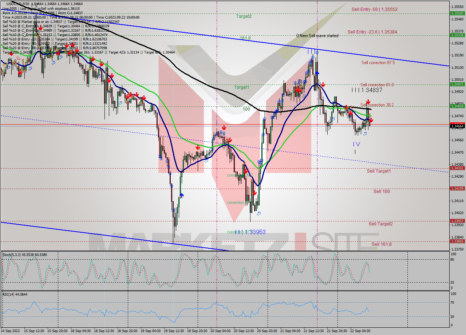
Task: Click the '0 New Sell wave started' annotation
Action: point(317,36)
